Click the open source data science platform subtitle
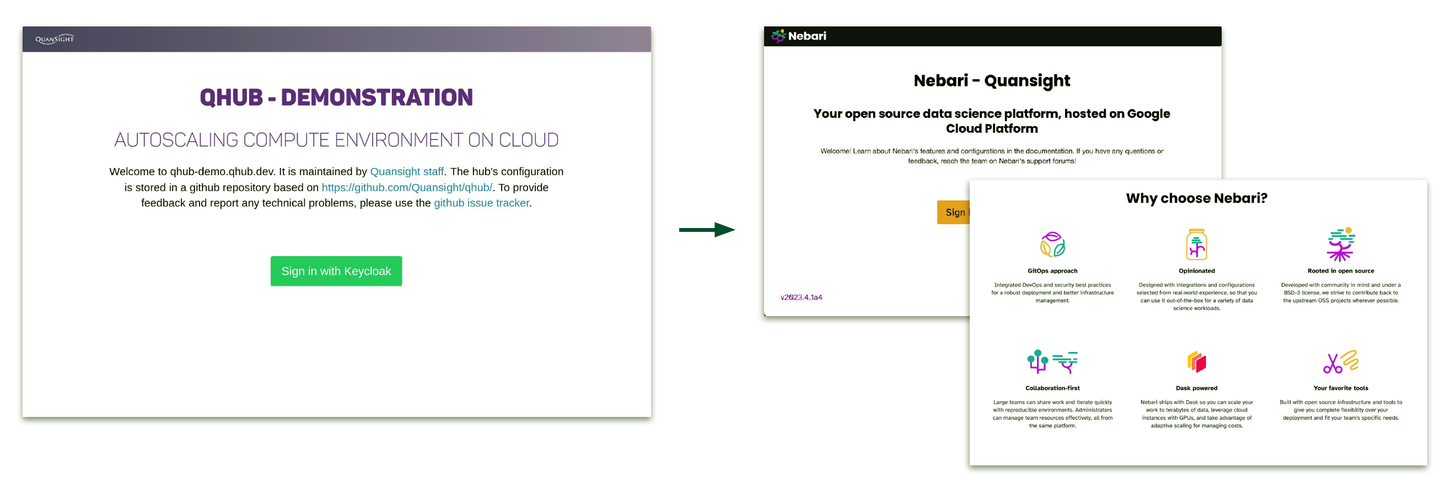The height and width of the screenshot is (499, 1451). pos(991,121)
